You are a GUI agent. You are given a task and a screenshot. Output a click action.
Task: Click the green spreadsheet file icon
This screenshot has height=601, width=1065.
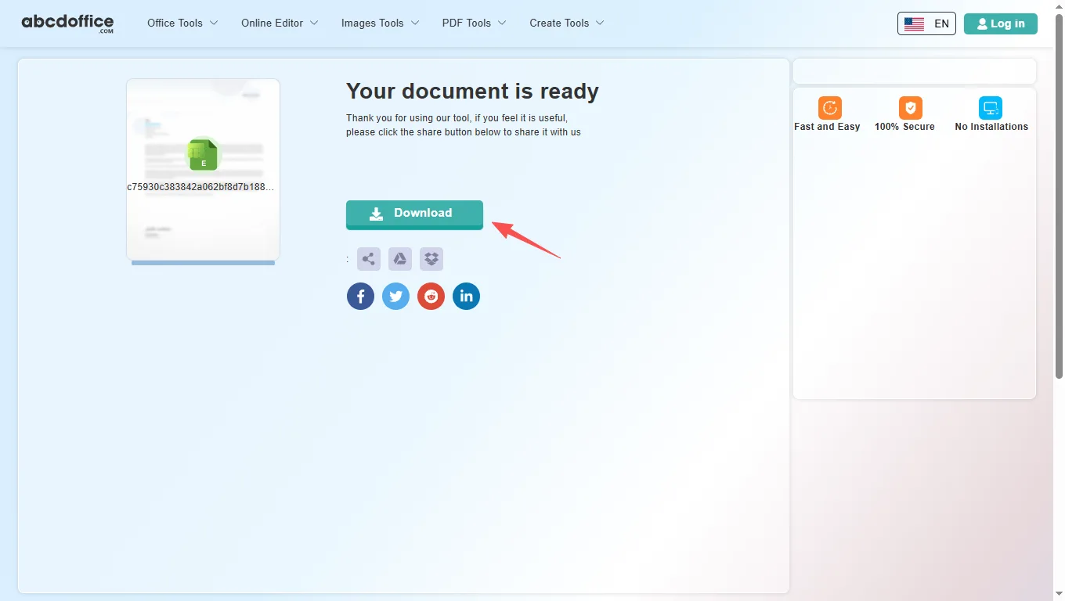(204, 155)
